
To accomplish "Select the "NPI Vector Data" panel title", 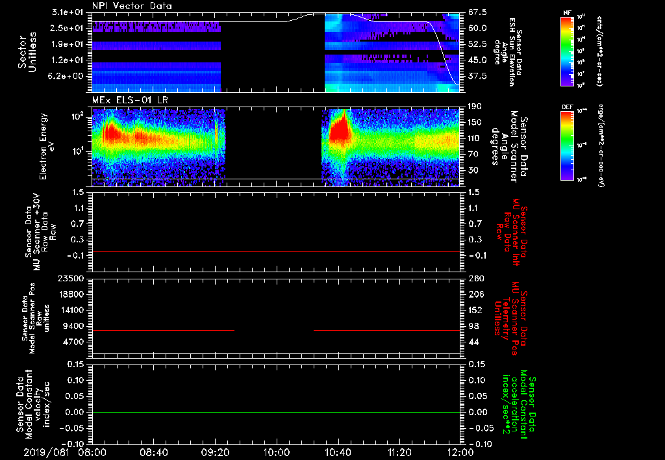I will (132, 6).
